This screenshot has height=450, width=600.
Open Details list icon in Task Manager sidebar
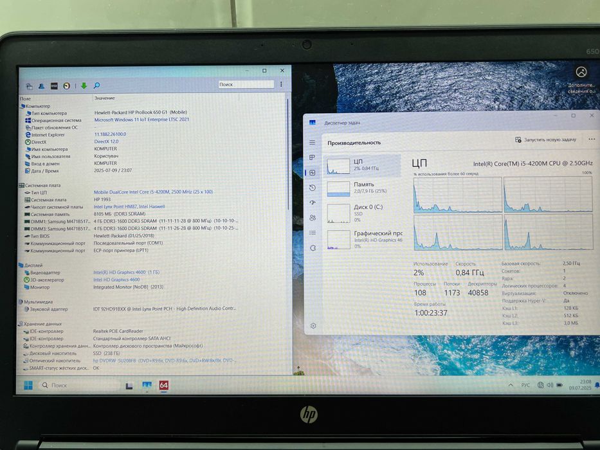[313, 233]
